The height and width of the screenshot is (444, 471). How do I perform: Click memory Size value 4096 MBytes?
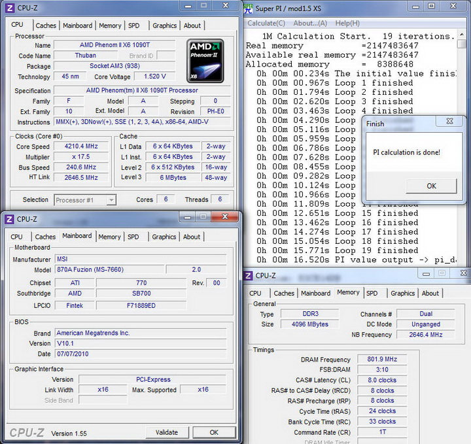pyautogui.click(x=309, y=324)
